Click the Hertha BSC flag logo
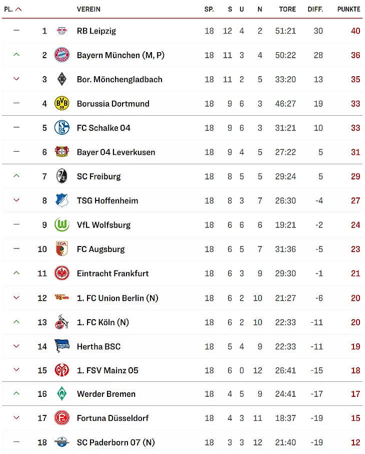This screenshot has height=454, width=365. pyautogui.click(x=61, y=346)
